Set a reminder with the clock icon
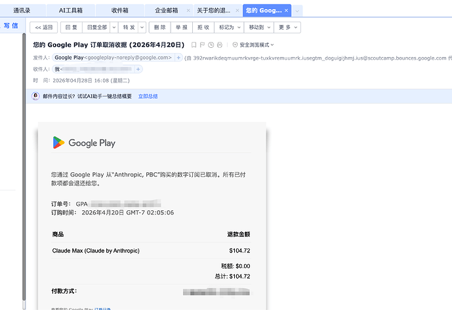This screenshot has height=310, width=452. (x=211, y=45)
